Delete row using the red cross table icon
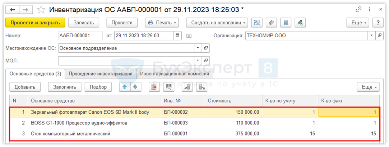 [154, 87]
